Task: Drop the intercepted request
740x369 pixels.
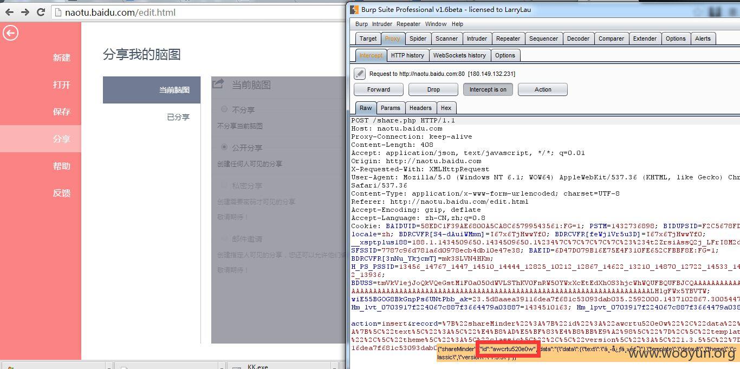Action: (433, 89)
